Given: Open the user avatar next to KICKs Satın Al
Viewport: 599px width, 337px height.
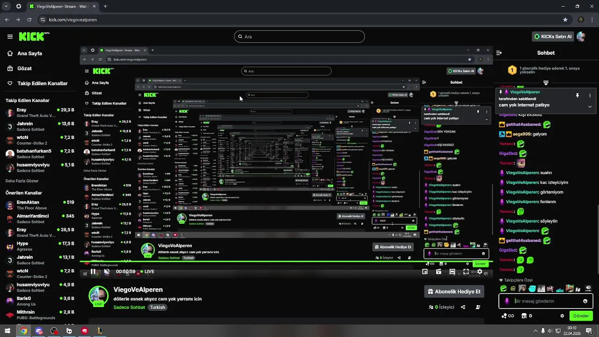Looking at the screenshot, I should point(581,37).
